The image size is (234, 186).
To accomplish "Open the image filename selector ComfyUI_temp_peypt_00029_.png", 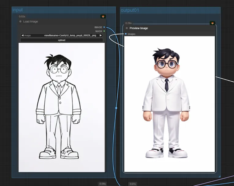I will point(62,35).
